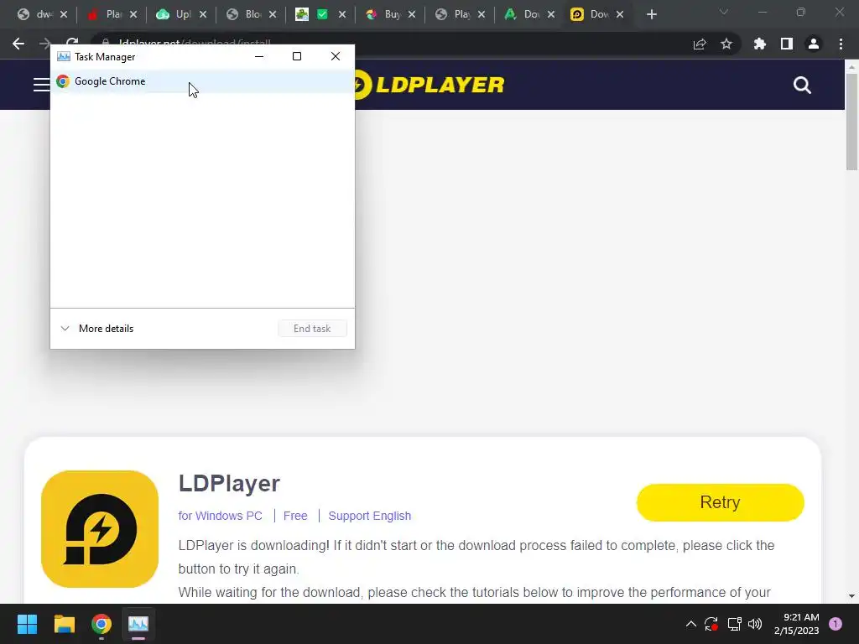This screenshot has height=644, width=859.
Task: Close the 'Upl' tab
Action: (203, 15)
